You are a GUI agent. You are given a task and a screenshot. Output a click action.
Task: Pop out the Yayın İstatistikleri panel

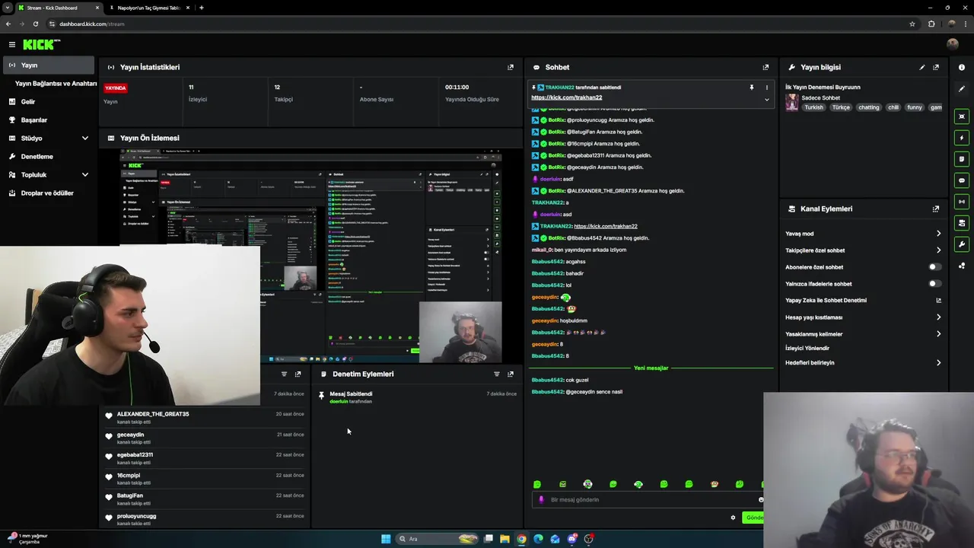click(x=511, y=67)
